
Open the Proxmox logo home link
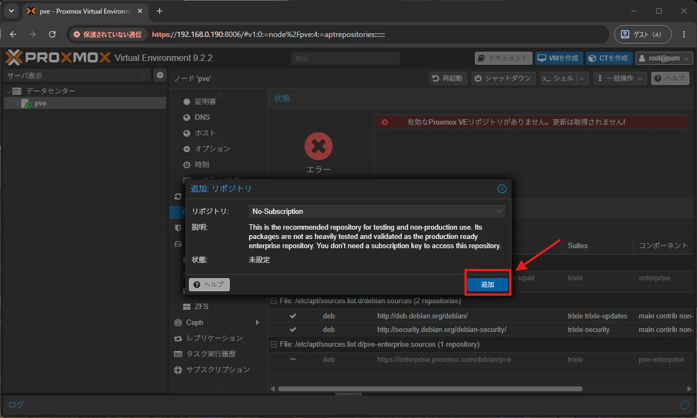(57, 58)
